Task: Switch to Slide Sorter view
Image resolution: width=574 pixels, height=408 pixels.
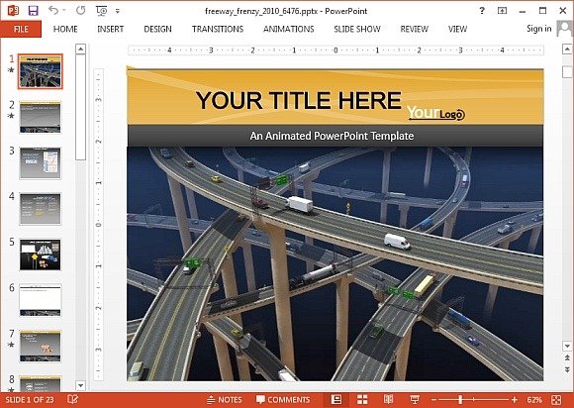Action: coord(362,399)
